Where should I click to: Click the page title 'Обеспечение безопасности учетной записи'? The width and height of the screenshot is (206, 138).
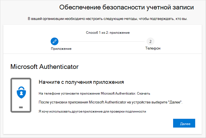pos(126,7)
